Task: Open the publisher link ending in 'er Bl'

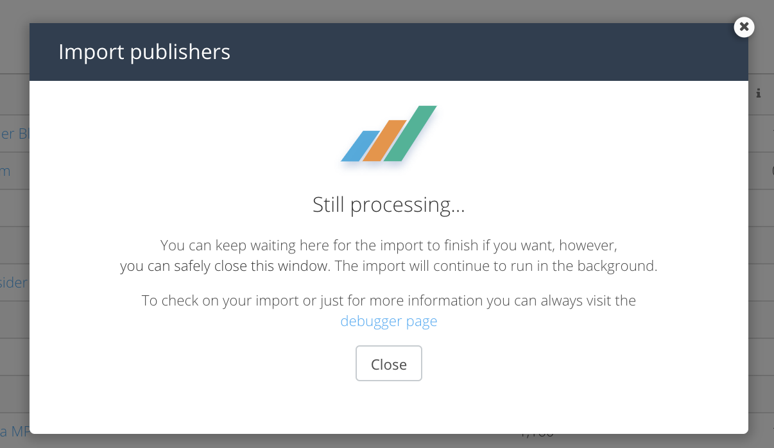Action: click(x=13, y=134)
